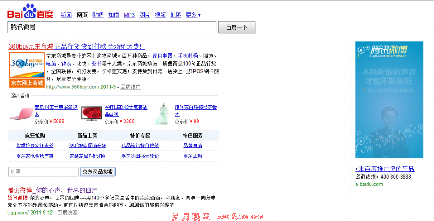Viewport: 434px width, 221px height.
Task: Open the 地图 map tab
Action: 176,15
